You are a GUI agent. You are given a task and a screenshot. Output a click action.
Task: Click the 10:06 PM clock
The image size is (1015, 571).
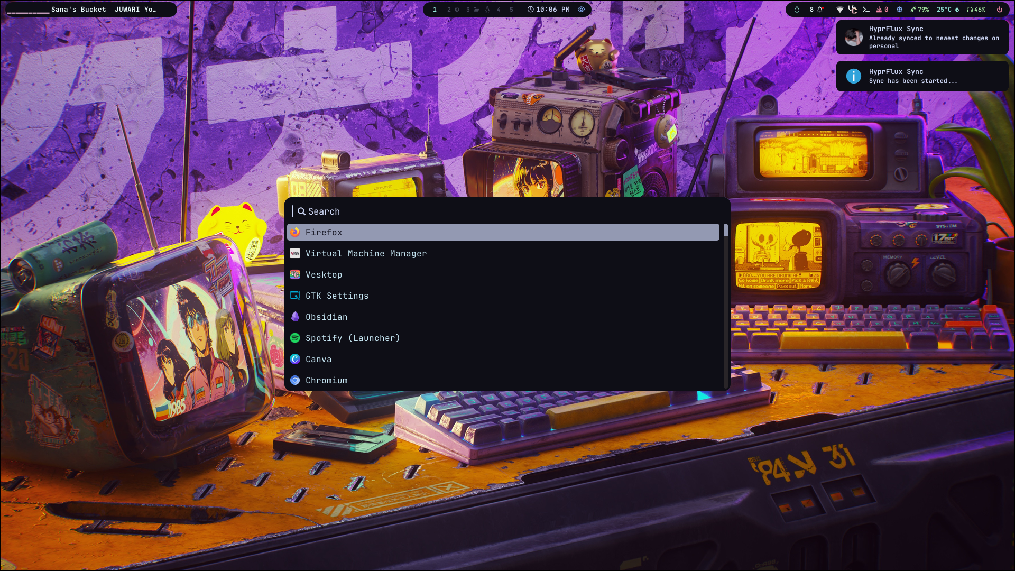click(549, 10)
